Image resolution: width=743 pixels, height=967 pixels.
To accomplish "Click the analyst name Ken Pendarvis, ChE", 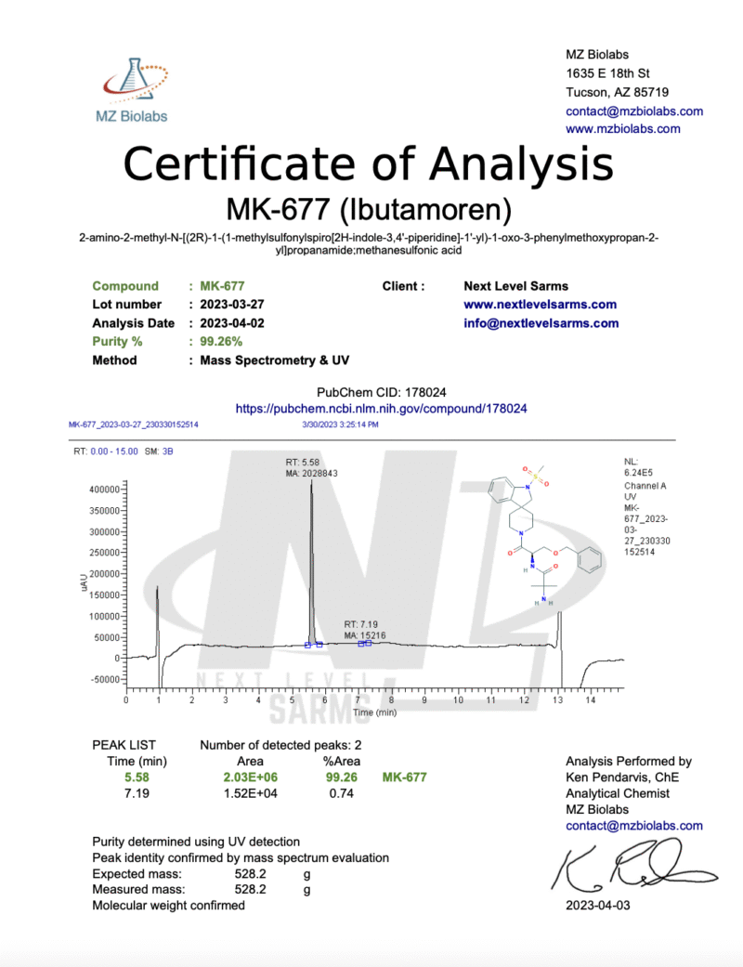I will [622, 778].
